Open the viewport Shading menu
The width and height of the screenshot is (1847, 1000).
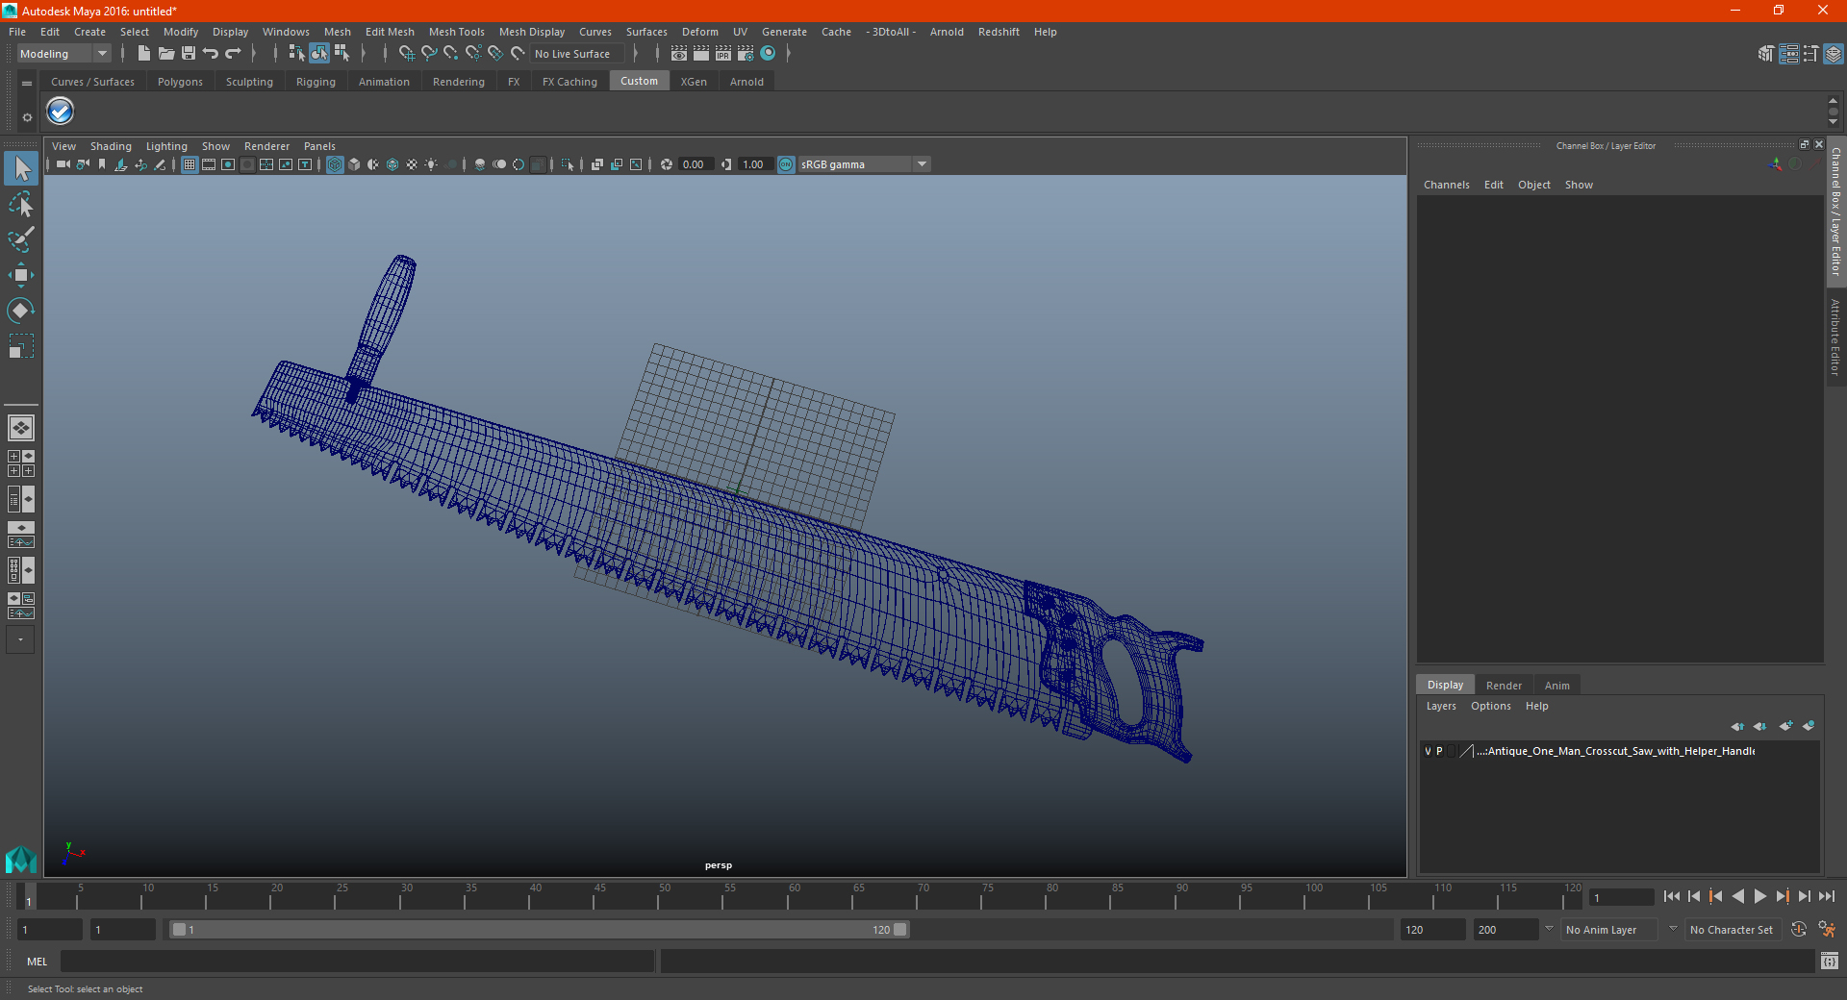click(111, 146)
